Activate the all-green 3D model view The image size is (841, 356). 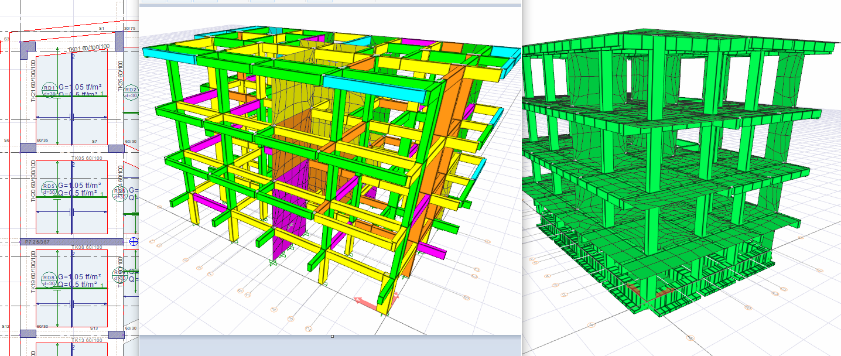pos(681,178)
